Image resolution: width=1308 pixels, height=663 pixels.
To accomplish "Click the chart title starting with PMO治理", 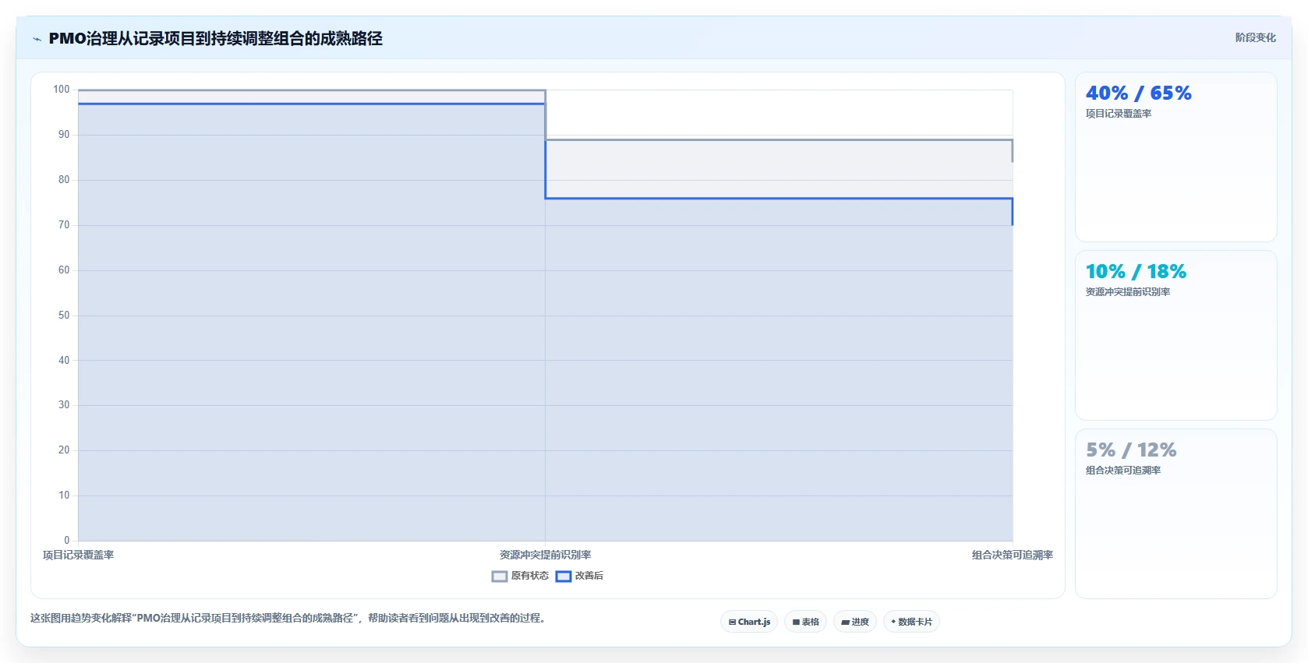I will click(x=215, y=38).
